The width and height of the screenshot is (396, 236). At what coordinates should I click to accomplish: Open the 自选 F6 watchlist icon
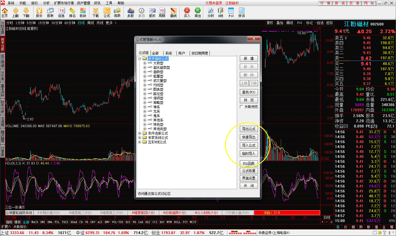click(61, 12)
